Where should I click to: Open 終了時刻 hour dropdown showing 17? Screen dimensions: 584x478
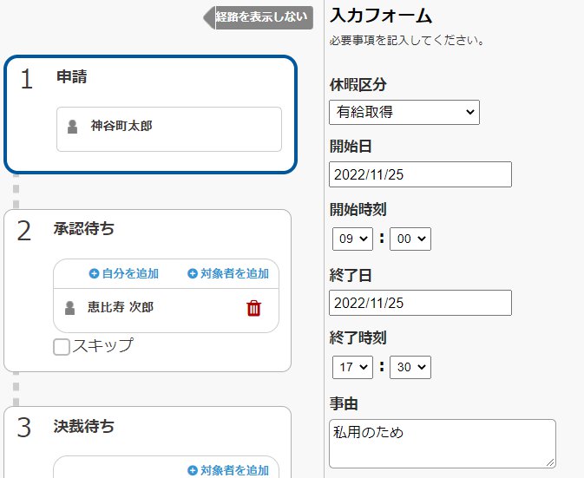tap(352, 367)
